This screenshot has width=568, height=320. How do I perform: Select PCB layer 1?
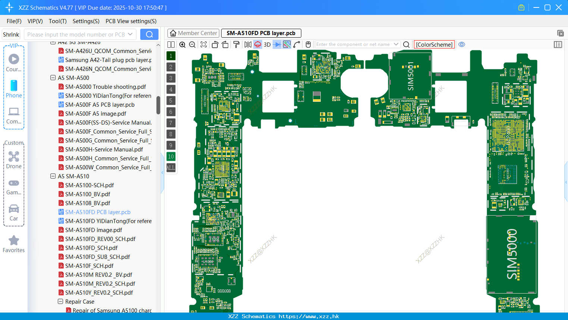pos(171,56)
